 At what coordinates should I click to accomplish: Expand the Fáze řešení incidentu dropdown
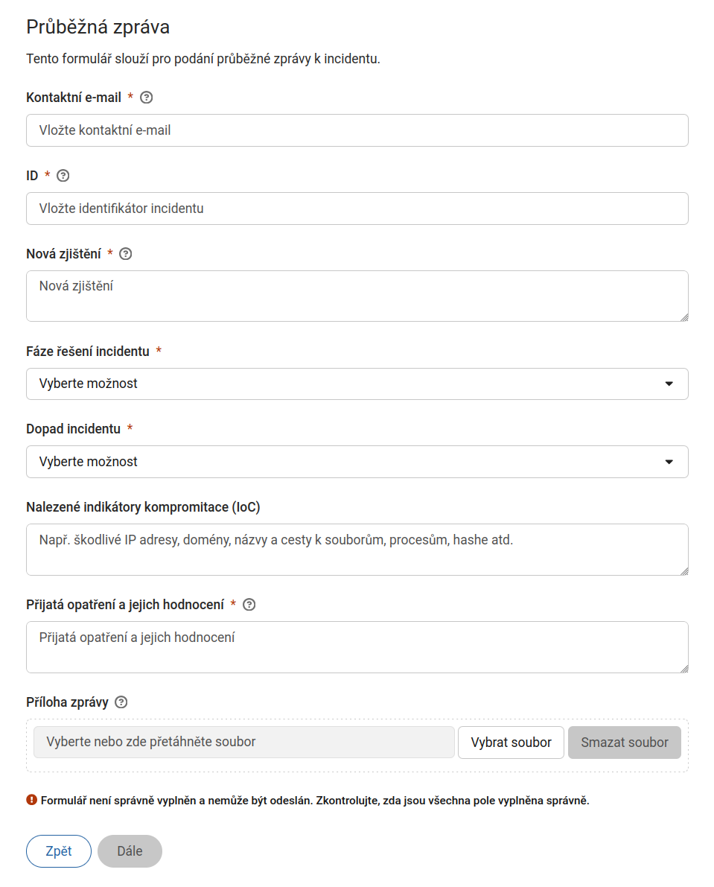point(357,384)
